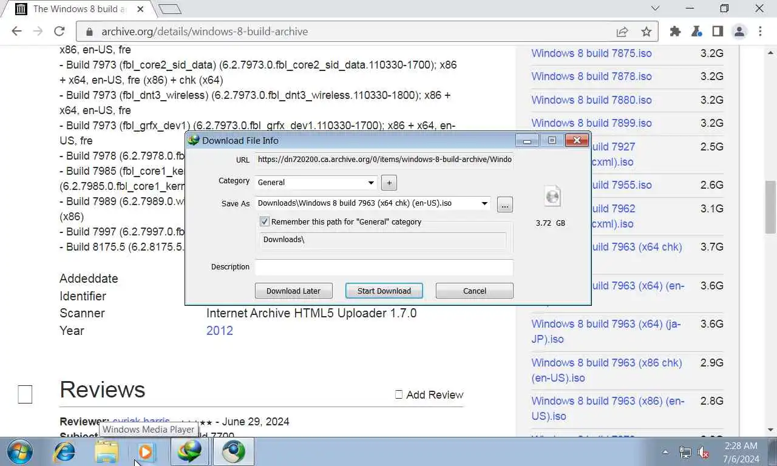This screenshot has width=777, height=466.
Task: Open Windows 8 build 7875.iso link
Action: (591, 53)
